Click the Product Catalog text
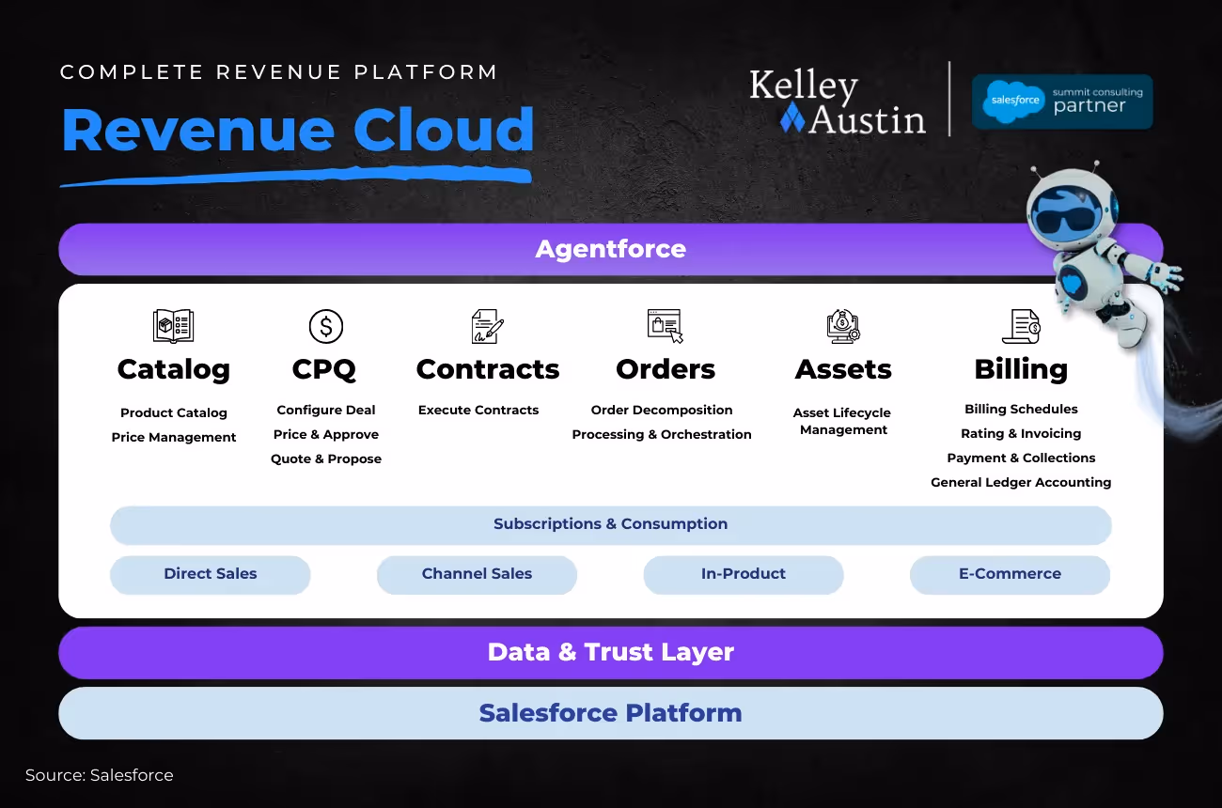 174,413
